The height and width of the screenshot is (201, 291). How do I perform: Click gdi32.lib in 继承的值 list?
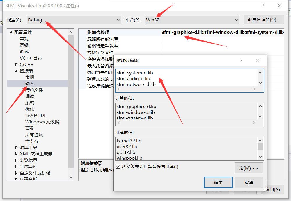126,152
